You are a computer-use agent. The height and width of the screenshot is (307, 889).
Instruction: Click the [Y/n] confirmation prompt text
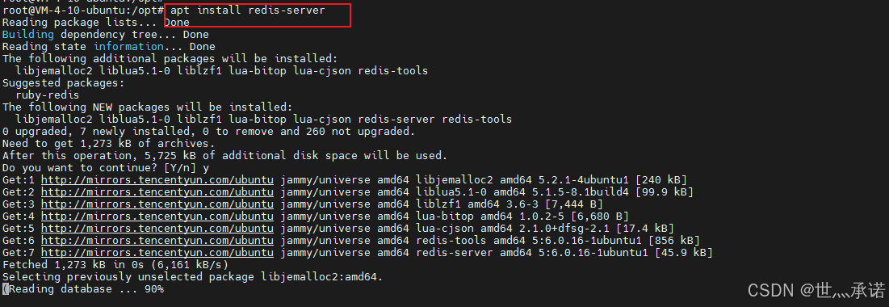pos(177,168)
